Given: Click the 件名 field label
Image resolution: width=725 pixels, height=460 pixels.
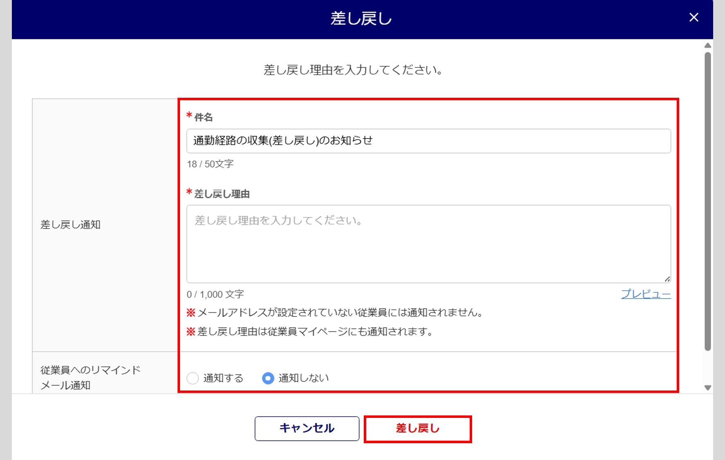Looking at the screenshot, I should click(203, 117).
